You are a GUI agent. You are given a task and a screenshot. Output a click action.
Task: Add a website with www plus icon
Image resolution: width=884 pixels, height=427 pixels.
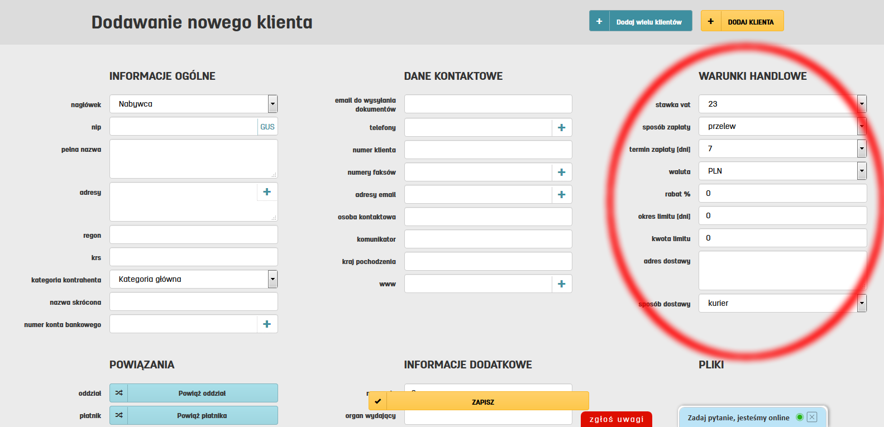tap(561, 284)
